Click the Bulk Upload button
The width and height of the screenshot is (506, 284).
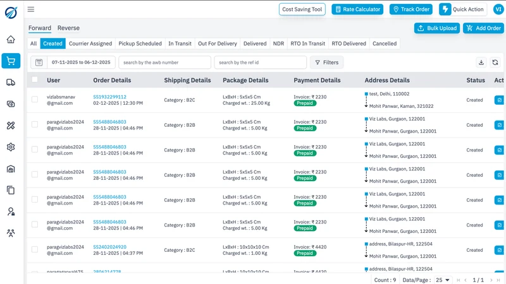pos(437,28)
